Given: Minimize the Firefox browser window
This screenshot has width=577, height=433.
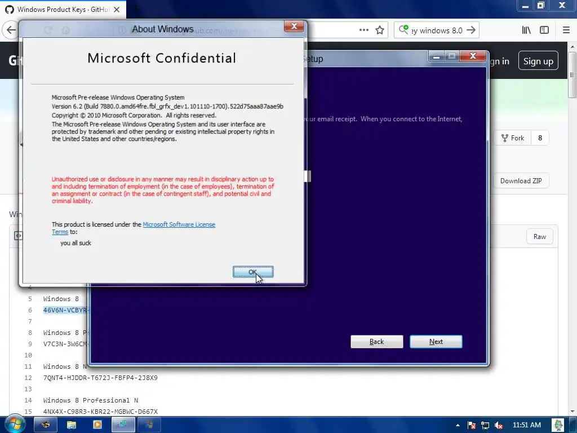Looking at the screenshot, I should (x=526, y=6).
